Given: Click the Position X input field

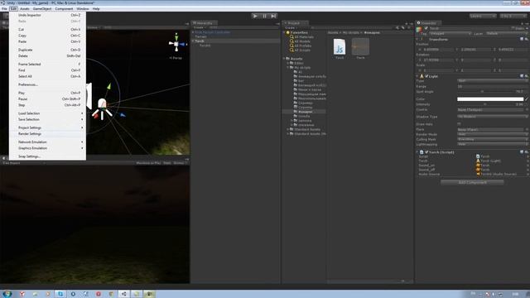Looking at the screenshot, I should (x=438, y=50).
